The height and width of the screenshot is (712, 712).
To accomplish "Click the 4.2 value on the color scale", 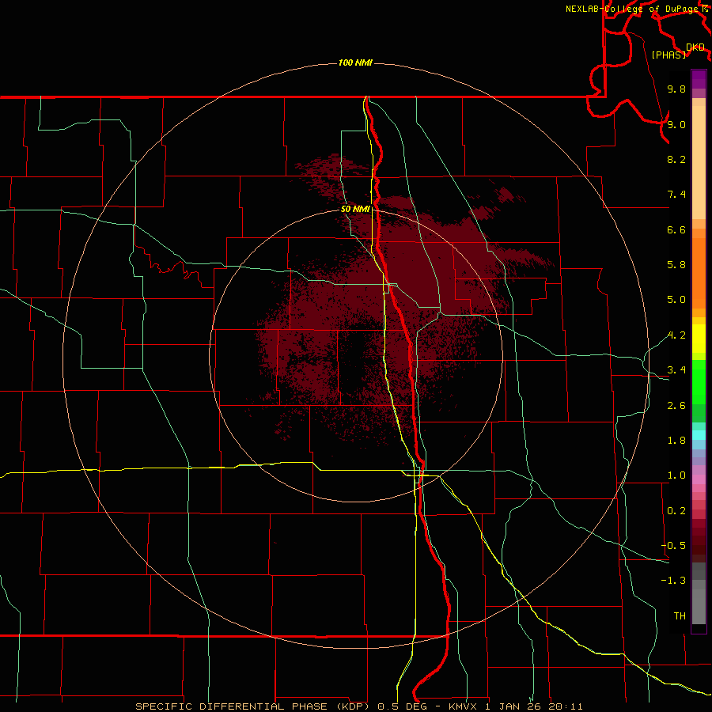I will [x=676, y=335].
